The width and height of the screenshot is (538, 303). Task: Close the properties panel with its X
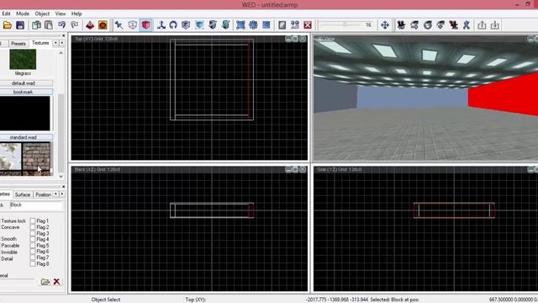pos(64,187)
